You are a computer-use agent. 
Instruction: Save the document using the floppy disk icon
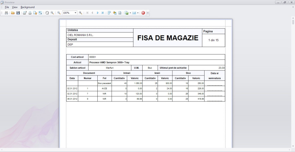tap(18, 13)
